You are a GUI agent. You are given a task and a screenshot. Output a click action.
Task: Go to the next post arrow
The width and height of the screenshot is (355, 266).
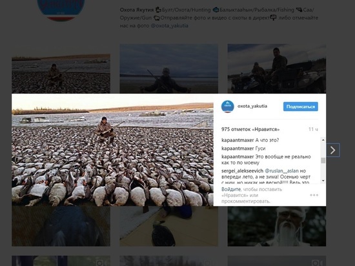pyautogui.click(x=333, y=150)
